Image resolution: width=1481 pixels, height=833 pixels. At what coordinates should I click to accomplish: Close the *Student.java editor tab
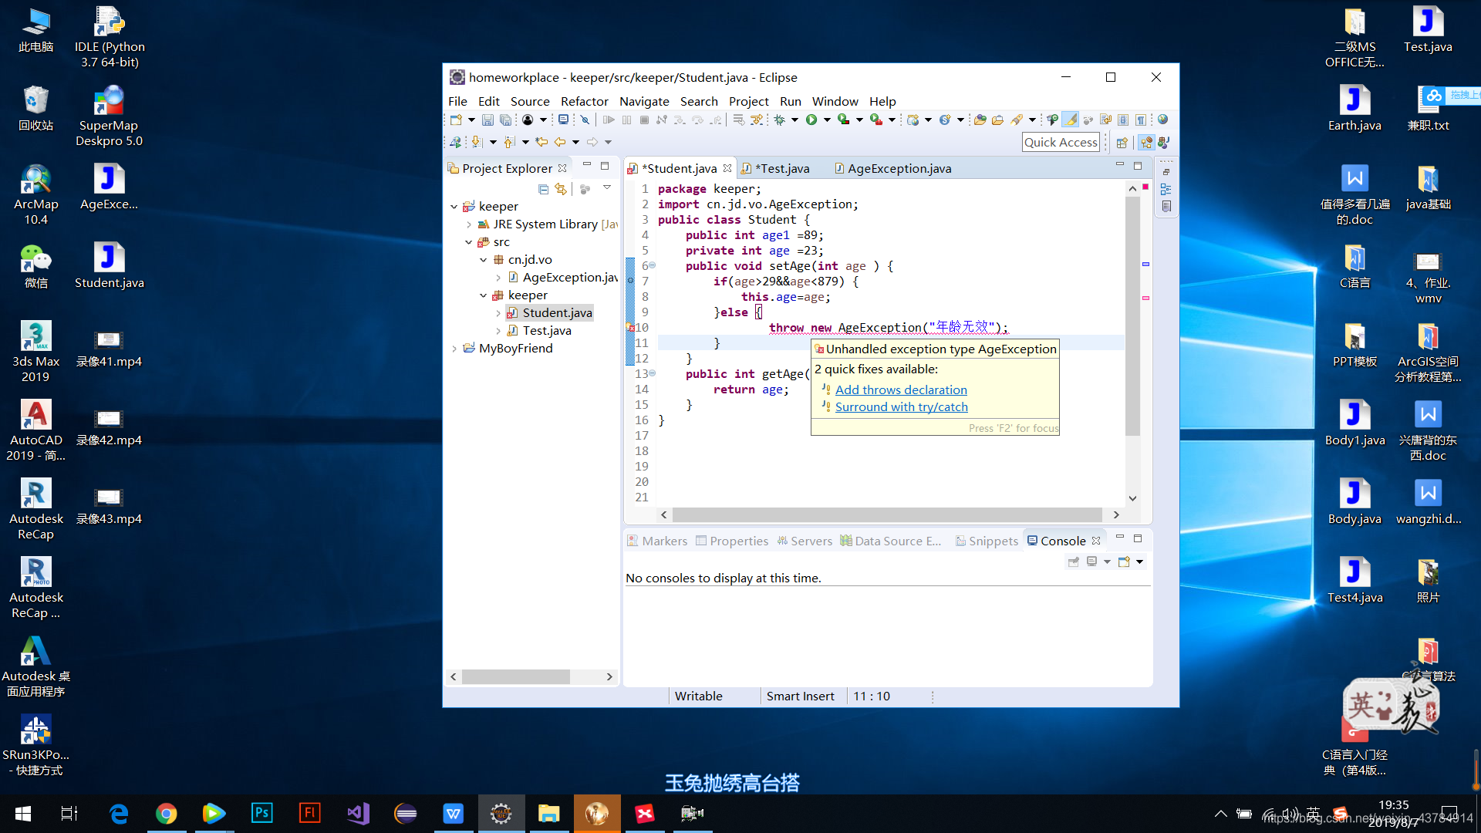(727, 168)
